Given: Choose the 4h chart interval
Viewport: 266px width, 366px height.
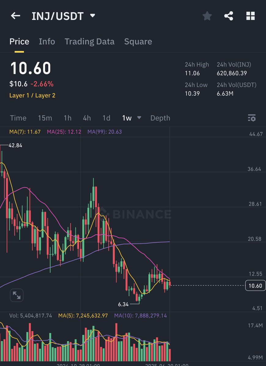Looking at the screenshot, I should pyautogui.click(x=87, y=118).
